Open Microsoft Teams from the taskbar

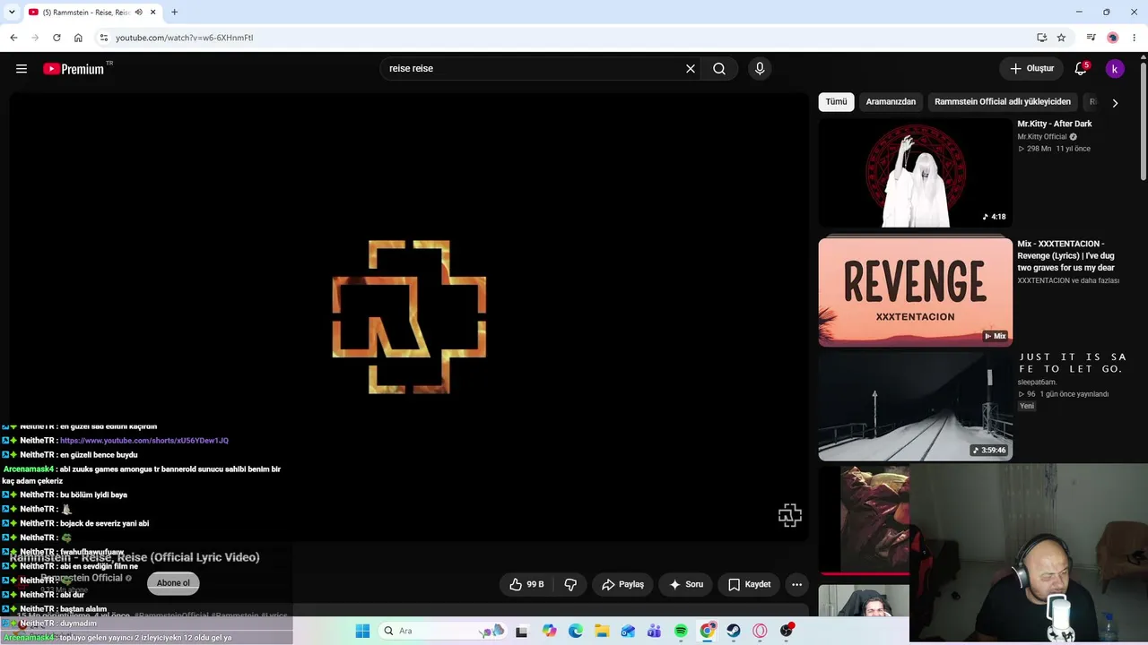tap(655, 631)
